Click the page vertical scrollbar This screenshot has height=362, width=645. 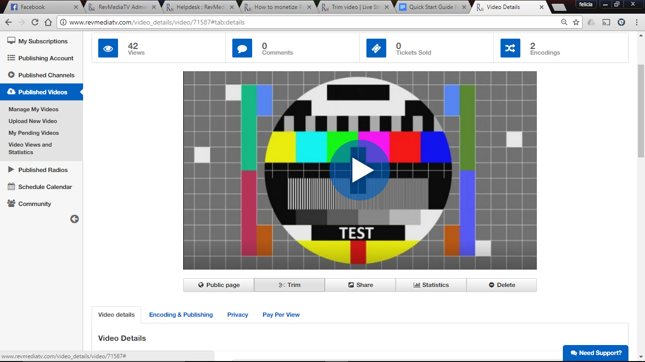pos(641,111)
